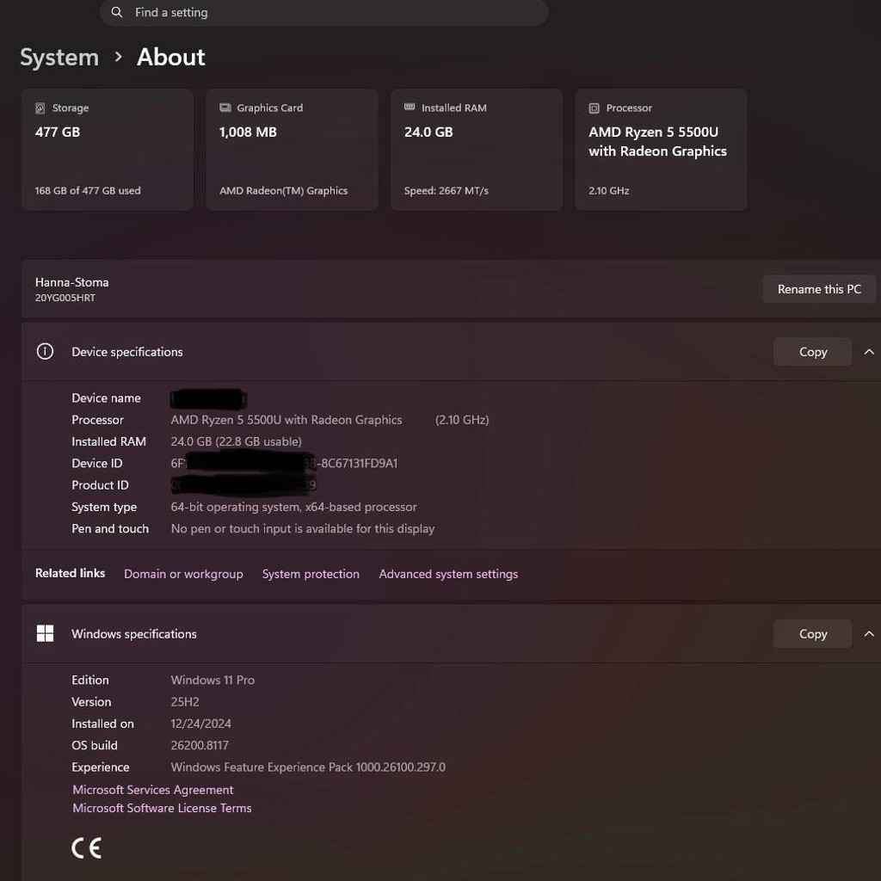This screenshot has height=881, width=881.
Task: Click the CE mark icon
Action: 87,847
